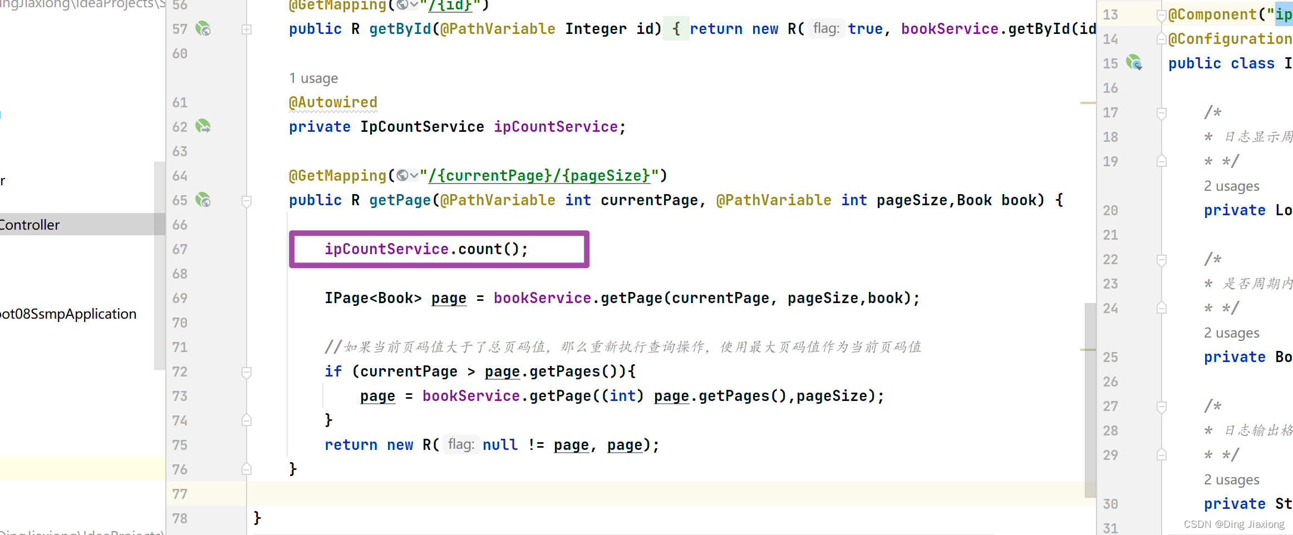
Task: Click the 'flag:' parameter hint on line 57
Action: point(826,28)
